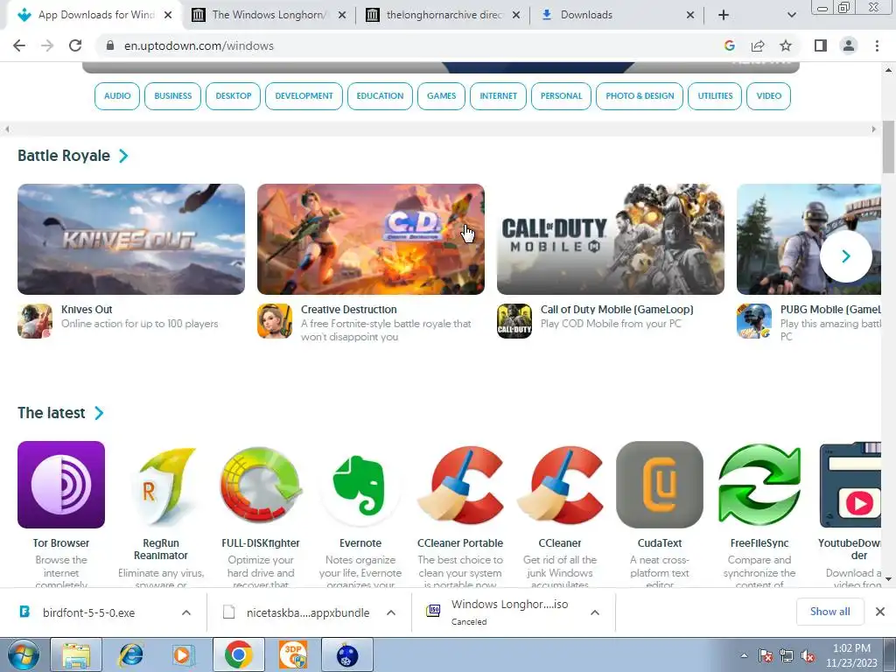Open the AUDIO category
The image size is (896, 672).
(x=117, y=96)
